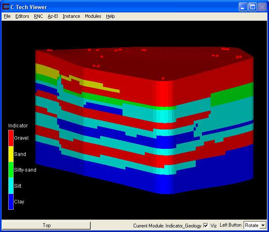The width and height of the screenshot is (269, 232).
Task: Open the Help menu
Action: [x=110, y=16]
